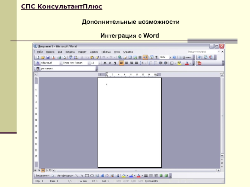
Task: Expand the zoom 36% dropdown
Action: 170,57
